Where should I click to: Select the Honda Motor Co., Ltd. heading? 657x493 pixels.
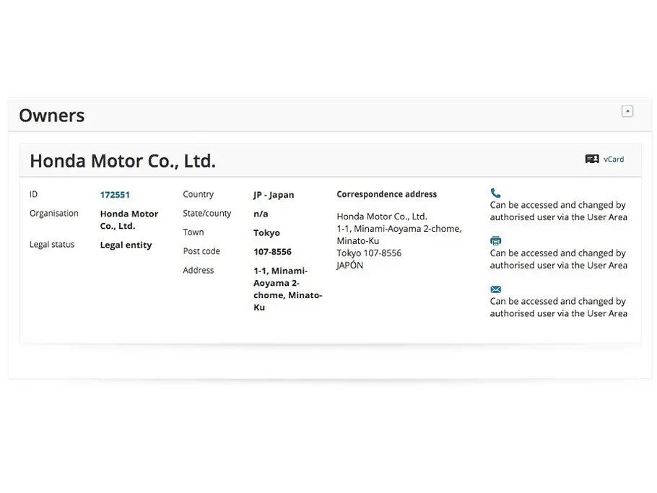click(123, 161)
